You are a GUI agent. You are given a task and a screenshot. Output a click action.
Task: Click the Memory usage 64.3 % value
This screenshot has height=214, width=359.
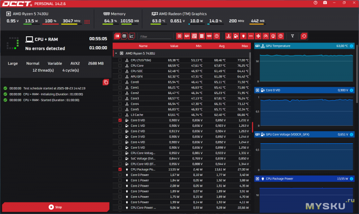pyautogui.click(x=110, y=21)
